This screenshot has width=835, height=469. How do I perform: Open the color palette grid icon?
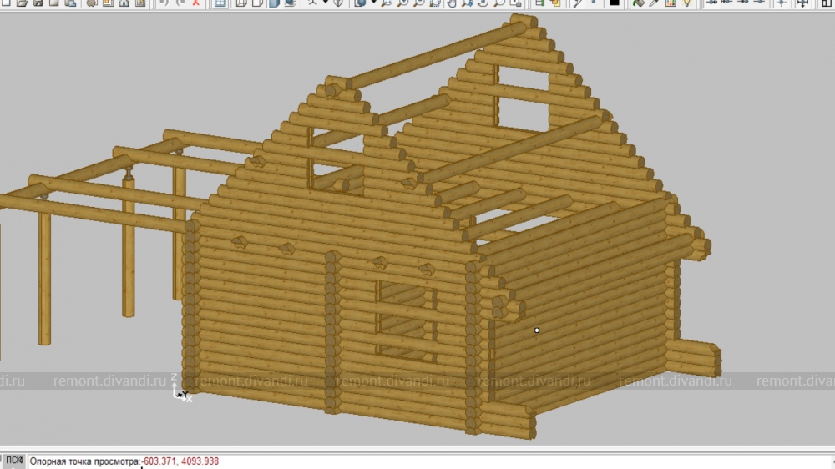pos(671,3)
